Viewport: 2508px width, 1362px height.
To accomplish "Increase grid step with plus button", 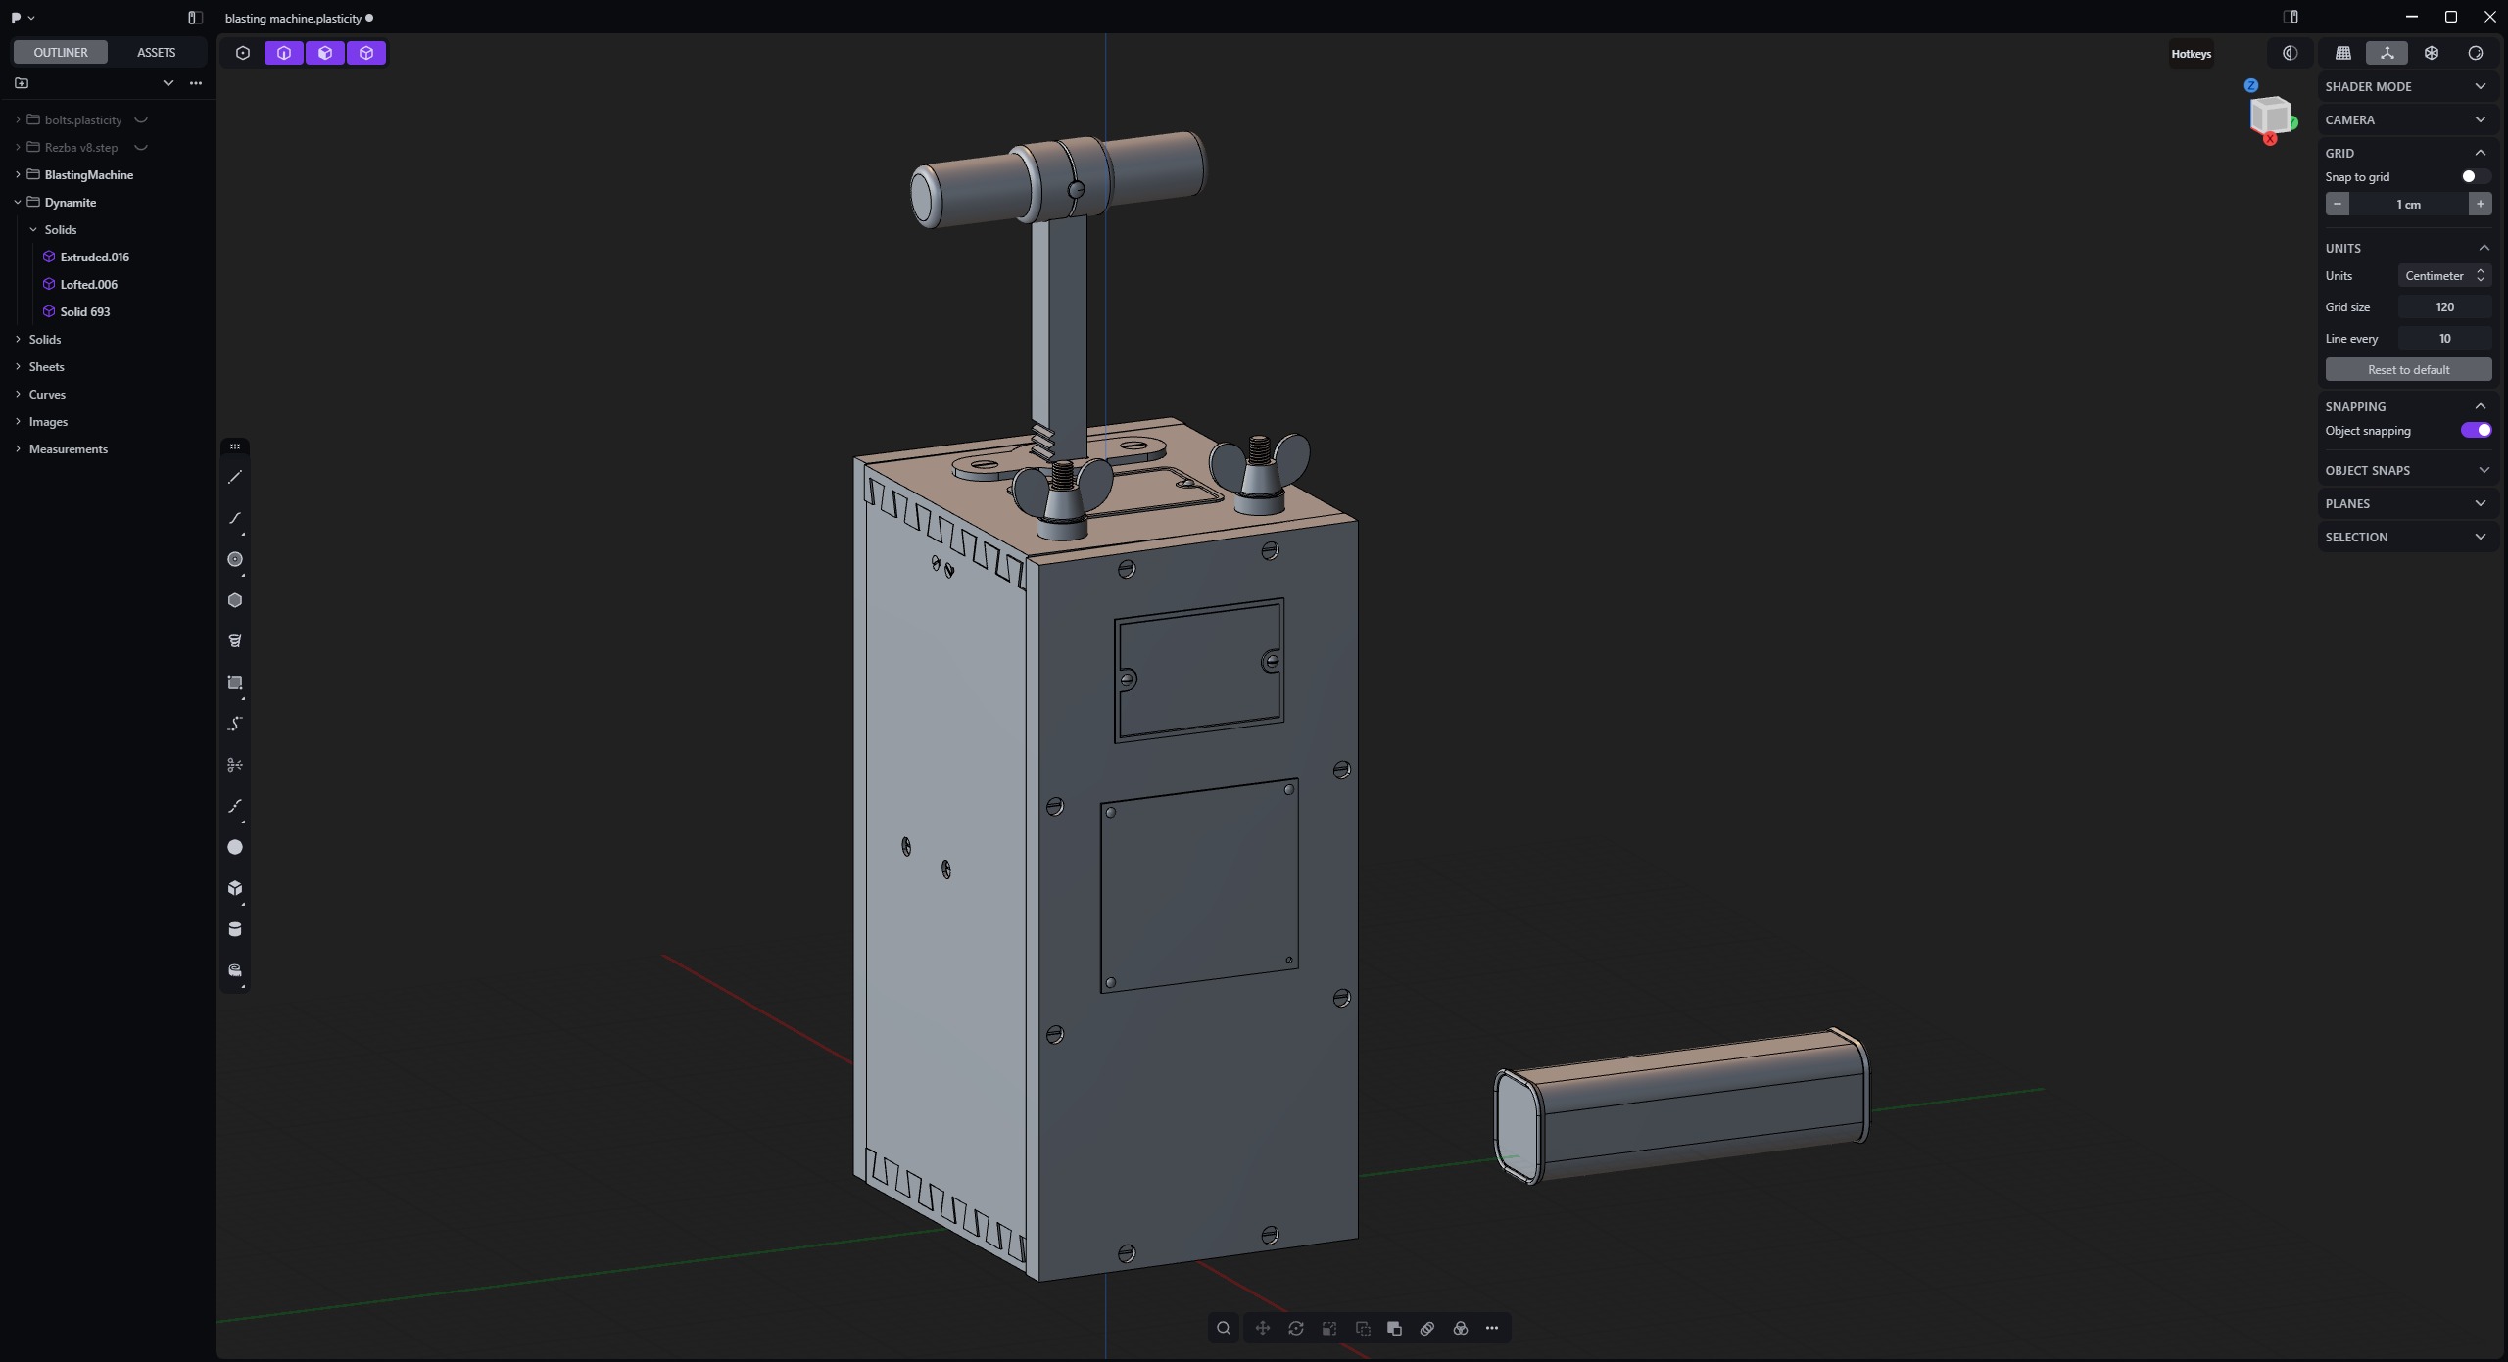I will [x=2480, y=204].
